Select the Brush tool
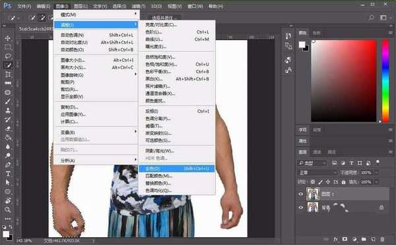 coord(8,101)
